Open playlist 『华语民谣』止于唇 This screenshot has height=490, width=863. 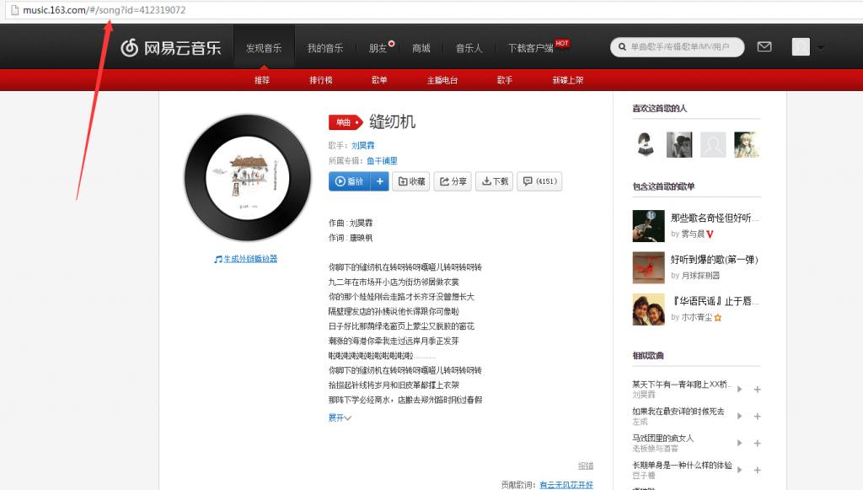(716, 301)
